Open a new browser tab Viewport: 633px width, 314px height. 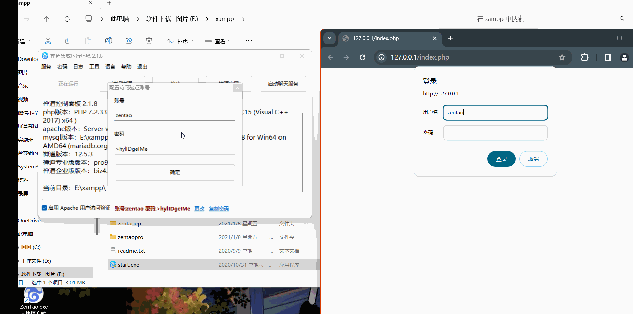[x=450, y=38]
